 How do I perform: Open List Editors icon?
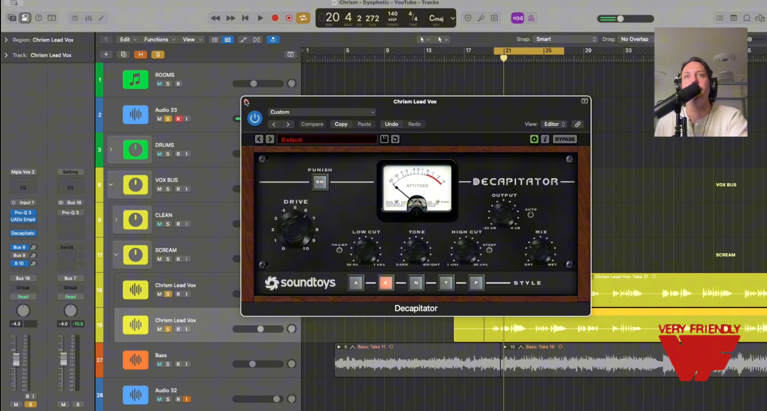720,18
